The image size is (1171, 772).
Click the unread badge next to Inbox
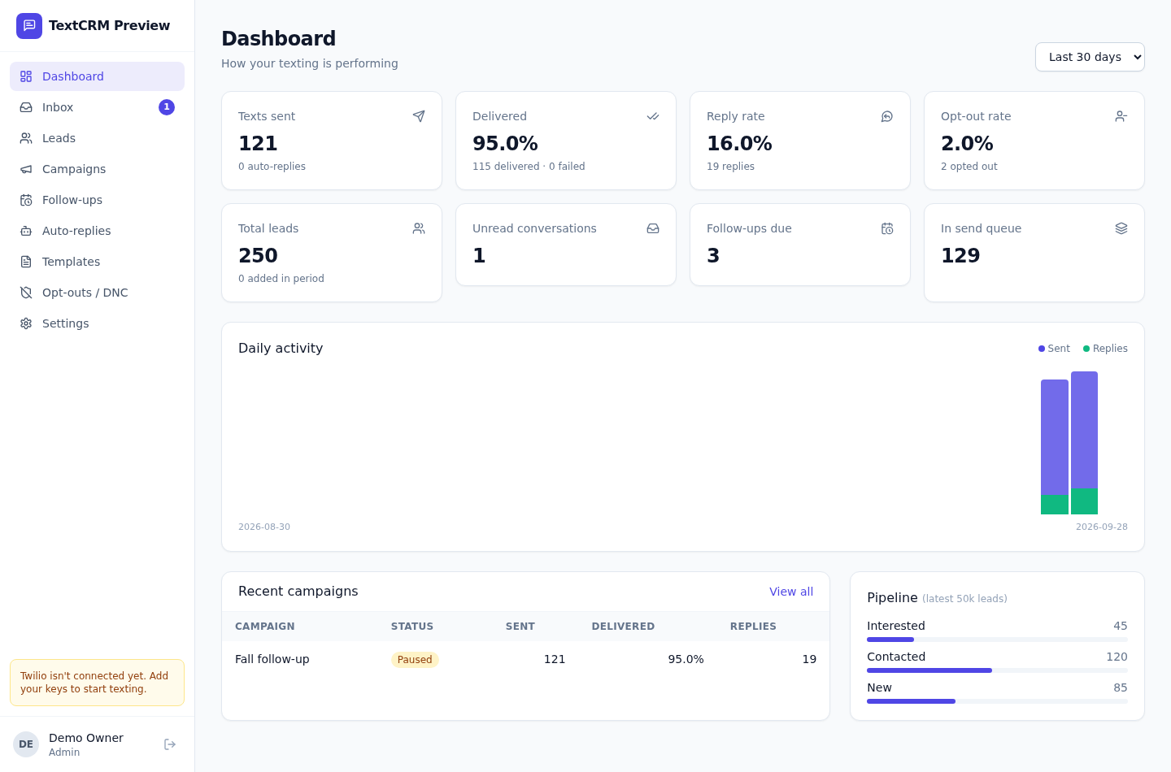(167, 107)
